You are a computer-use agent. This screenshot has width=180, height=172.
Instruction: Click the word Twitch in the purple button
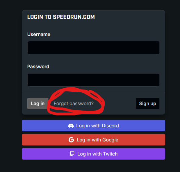(x=110, y=154)
